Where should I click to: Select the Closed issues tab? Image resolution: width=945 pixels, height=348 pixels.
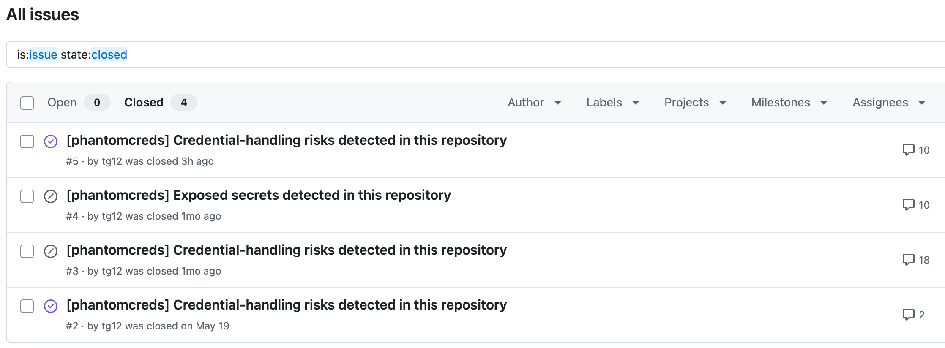(x=160, y=102)
